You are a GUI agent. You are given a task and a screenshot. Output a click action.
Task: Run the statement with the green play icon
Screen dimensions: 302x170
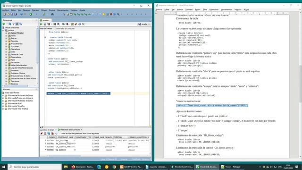41,24
